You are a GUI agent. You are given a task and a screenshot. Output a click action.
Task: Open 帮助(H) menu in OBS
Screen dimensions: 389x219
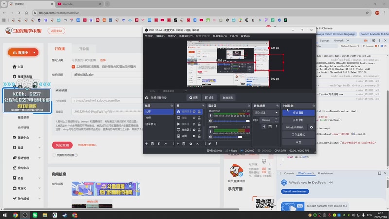click(x=246, y=36)
